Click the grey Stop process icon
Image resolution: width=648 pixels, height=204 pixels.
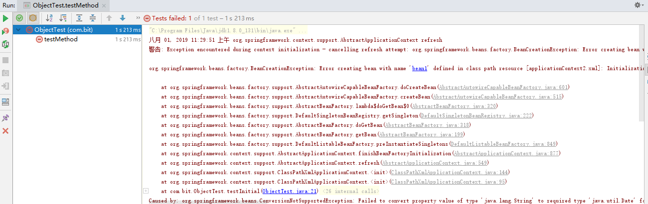tap(5, 60)
